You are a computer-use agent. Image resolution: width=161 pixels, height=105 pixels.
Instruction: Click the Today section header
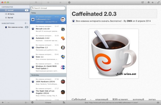(48, 13)
